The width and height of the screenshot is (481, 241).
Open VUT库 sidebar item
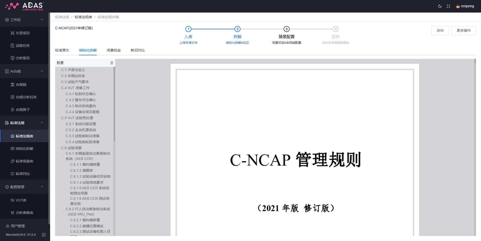(24, 200)
